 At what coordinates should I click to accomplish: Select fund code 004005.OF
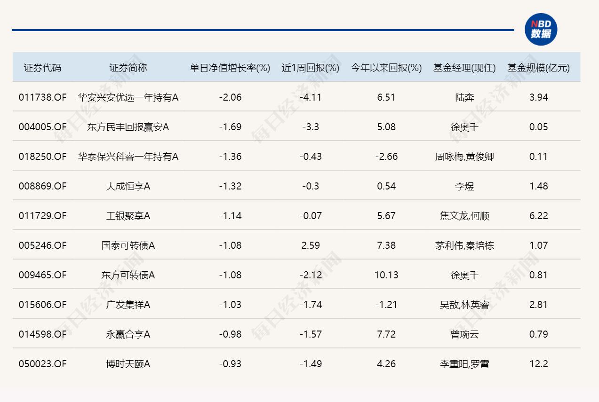pyautogui.click(x=42, y=127)
